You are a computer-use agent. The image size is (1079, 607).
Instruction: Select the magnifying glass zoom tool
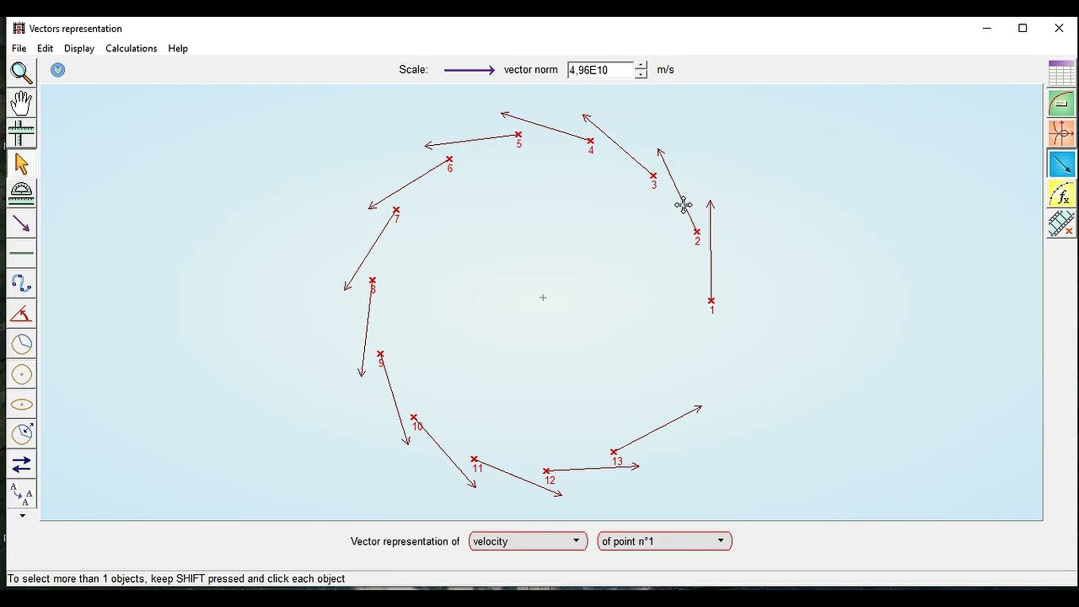pos(21,73)
